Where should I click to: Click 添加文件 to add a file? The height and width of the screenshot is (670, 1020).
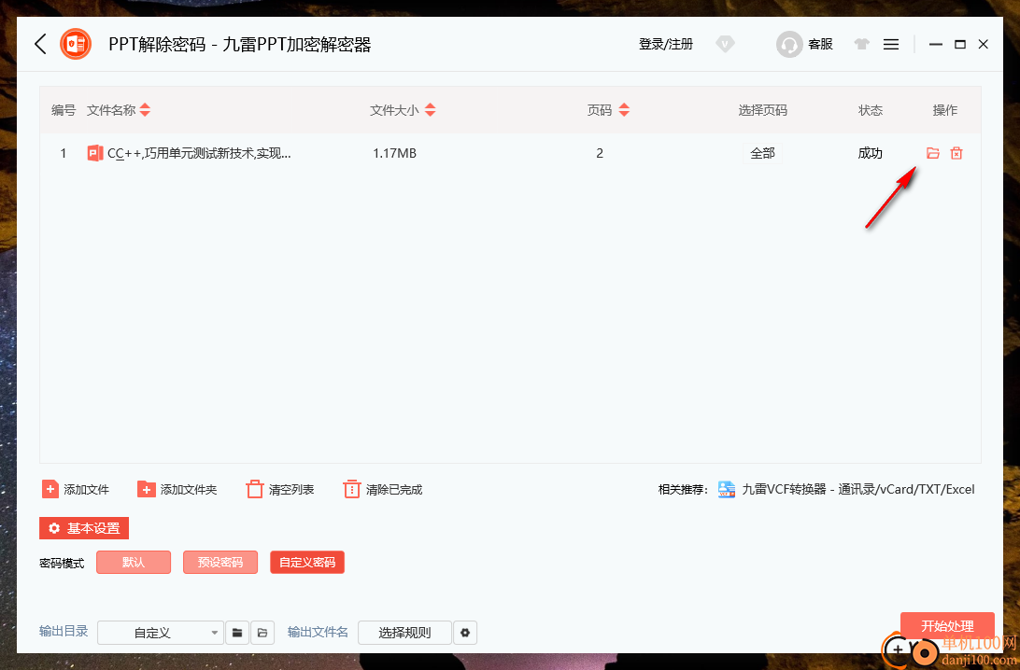tap(76, 489)
